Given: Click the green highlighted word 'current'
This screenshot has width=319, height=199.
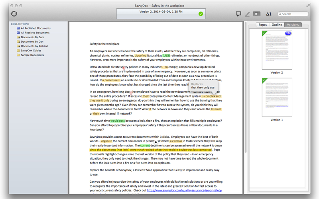Looking at the screenshot, I should point(145,145).
